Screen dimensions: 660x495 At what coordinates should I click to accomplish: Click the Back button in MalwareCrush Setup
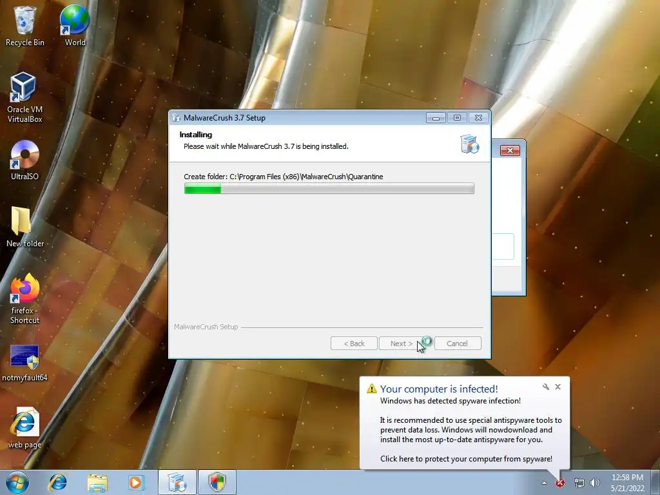coord(354,344)
